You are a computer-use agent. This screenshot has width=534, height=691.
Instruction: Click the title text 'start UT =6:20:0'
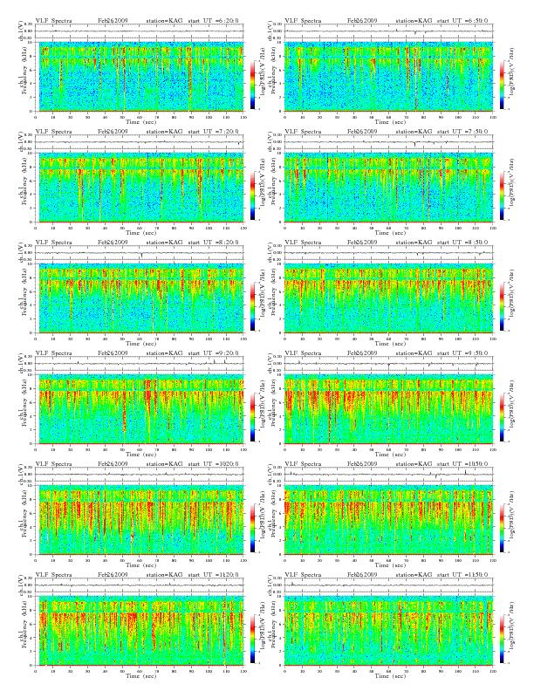[213, 20]
